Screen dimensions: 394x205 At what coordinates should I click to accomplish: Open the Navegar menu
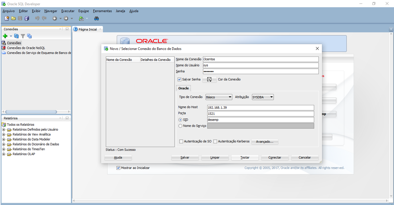51,11
